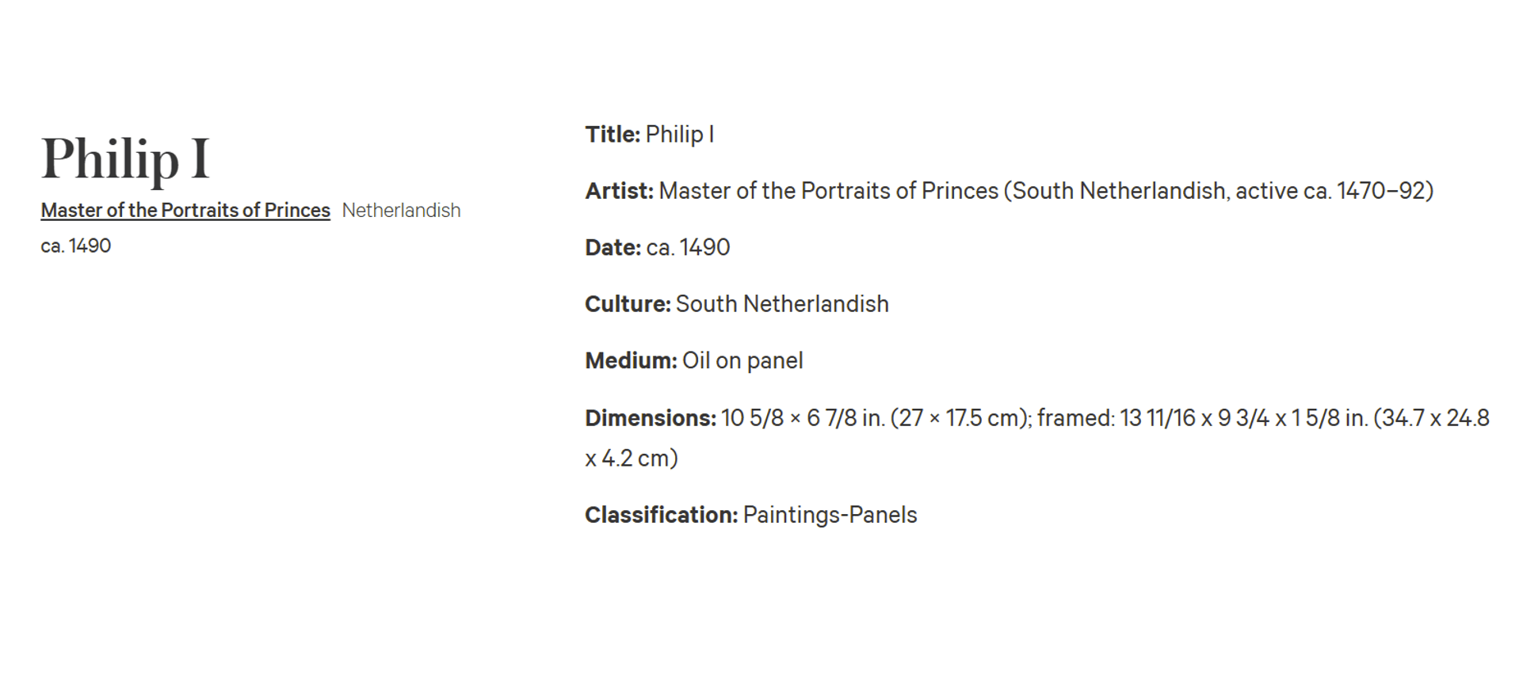Open the Master of the Portraits of Princes link
This screenshot has width=1523, height=674.
coord(185,210)
